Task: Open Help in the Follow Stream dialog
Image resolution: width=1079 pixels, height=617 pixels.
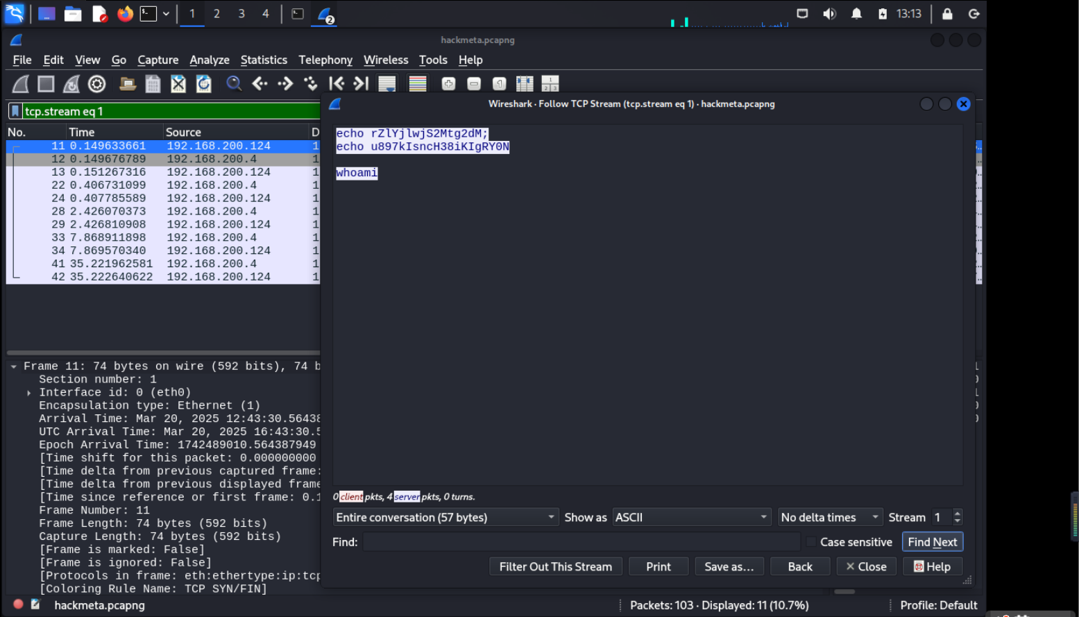Action: (x=933, y=566)
